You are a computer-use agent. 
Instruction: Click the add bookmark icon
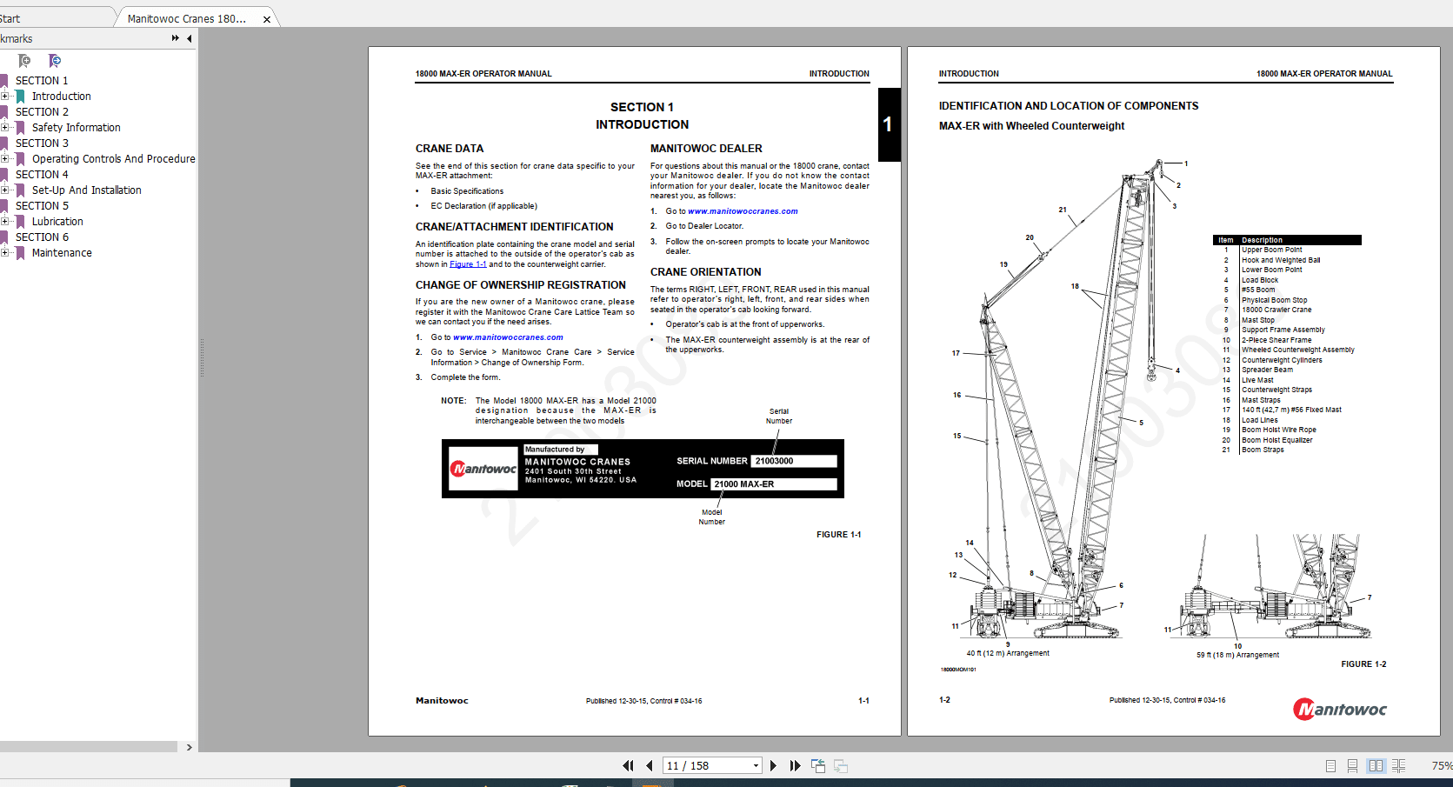click(23, 61)
